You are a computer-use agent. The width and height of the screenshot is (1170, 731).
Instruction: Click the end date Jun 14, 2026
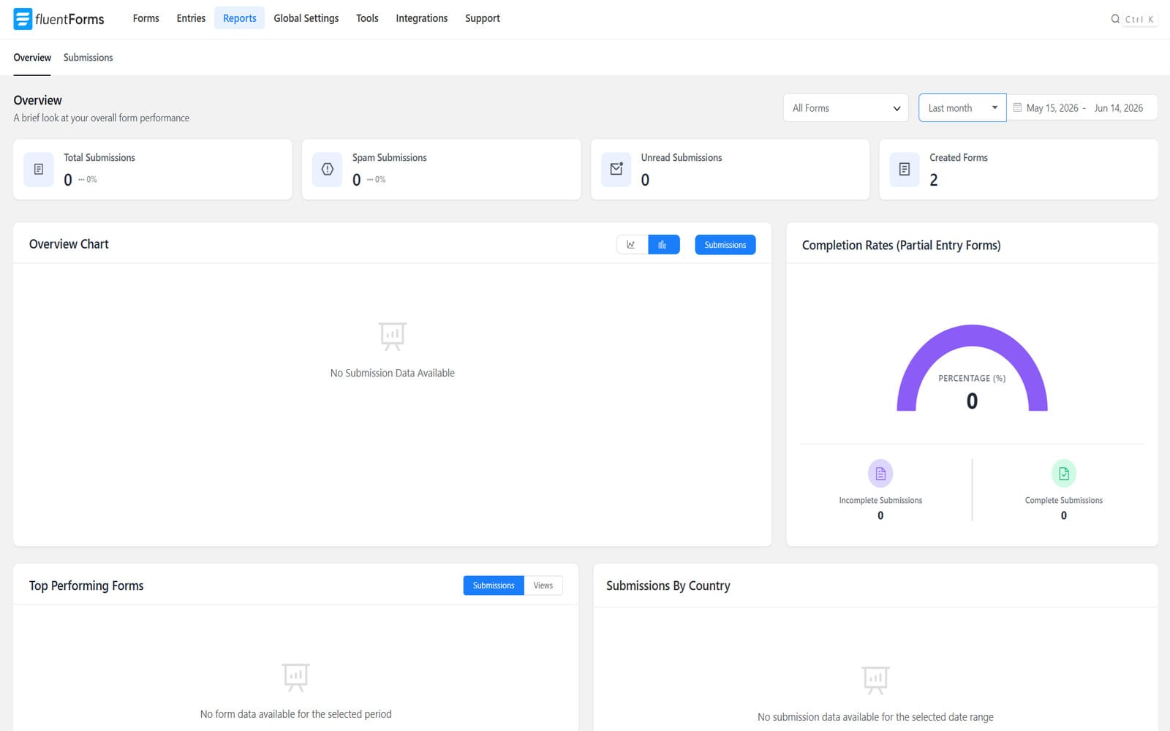click(1119, 108)
